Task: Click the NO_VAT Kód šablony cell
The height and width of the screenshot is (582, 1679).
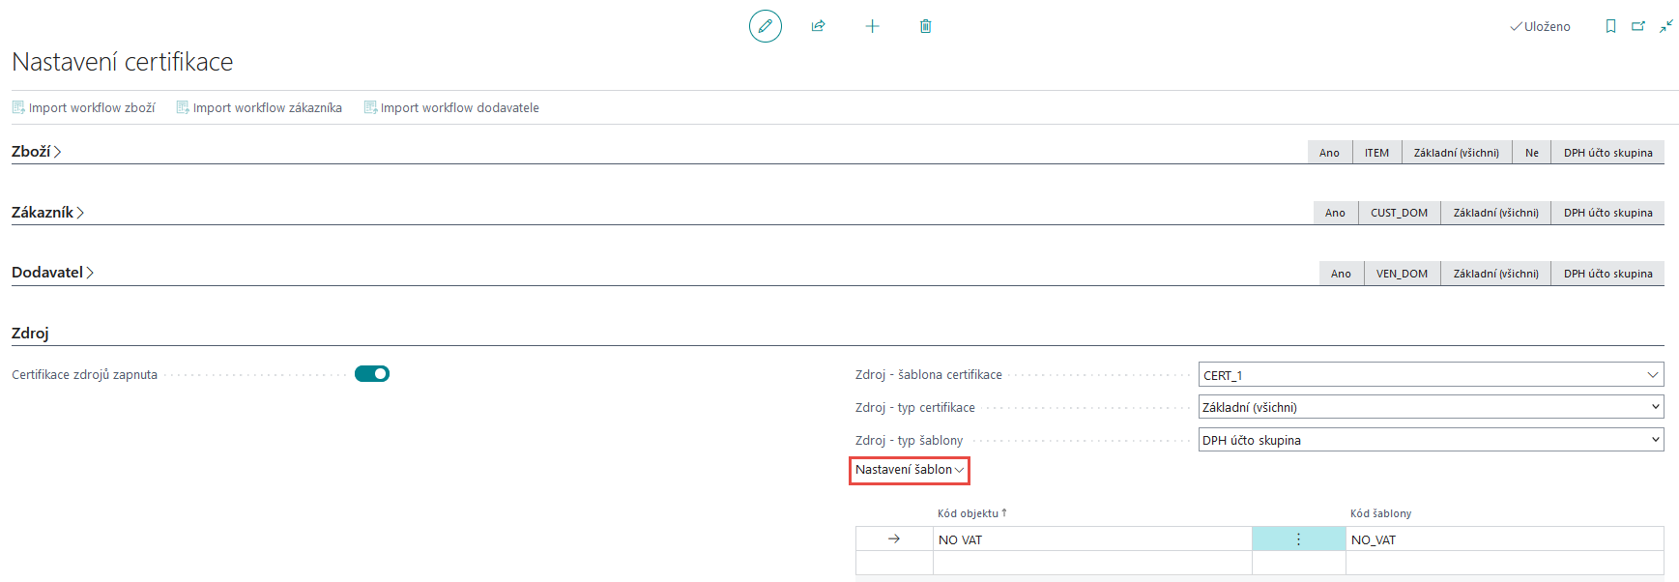Action: click(x=1503, y=539)
